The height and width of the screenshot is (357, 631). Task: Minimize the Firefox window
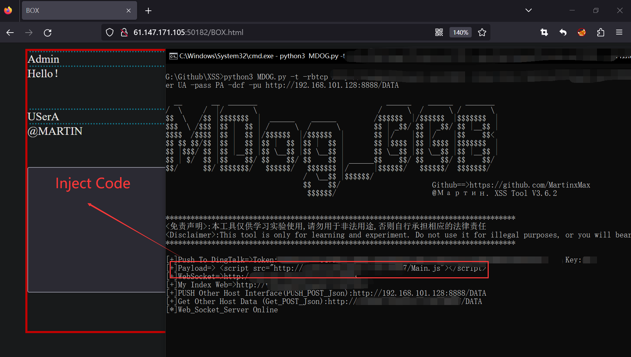click(x=572, y=10)
